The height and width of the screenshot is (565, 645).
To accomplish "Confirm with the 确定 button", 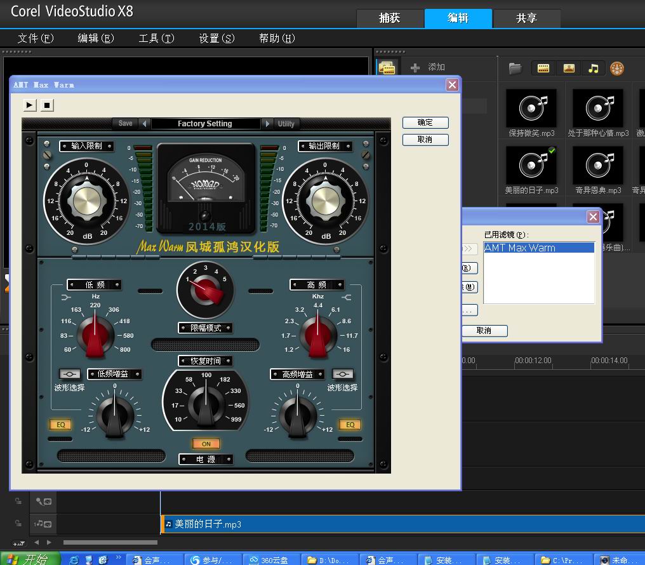I will [x=425, y=123].
